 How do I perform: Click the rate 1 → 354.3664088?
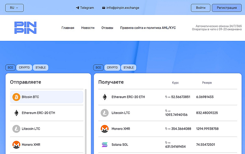pos(178,129)
